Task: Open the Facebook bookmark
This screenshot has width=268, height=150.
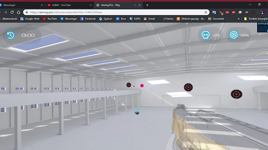Action: click(x=88, y=19)
